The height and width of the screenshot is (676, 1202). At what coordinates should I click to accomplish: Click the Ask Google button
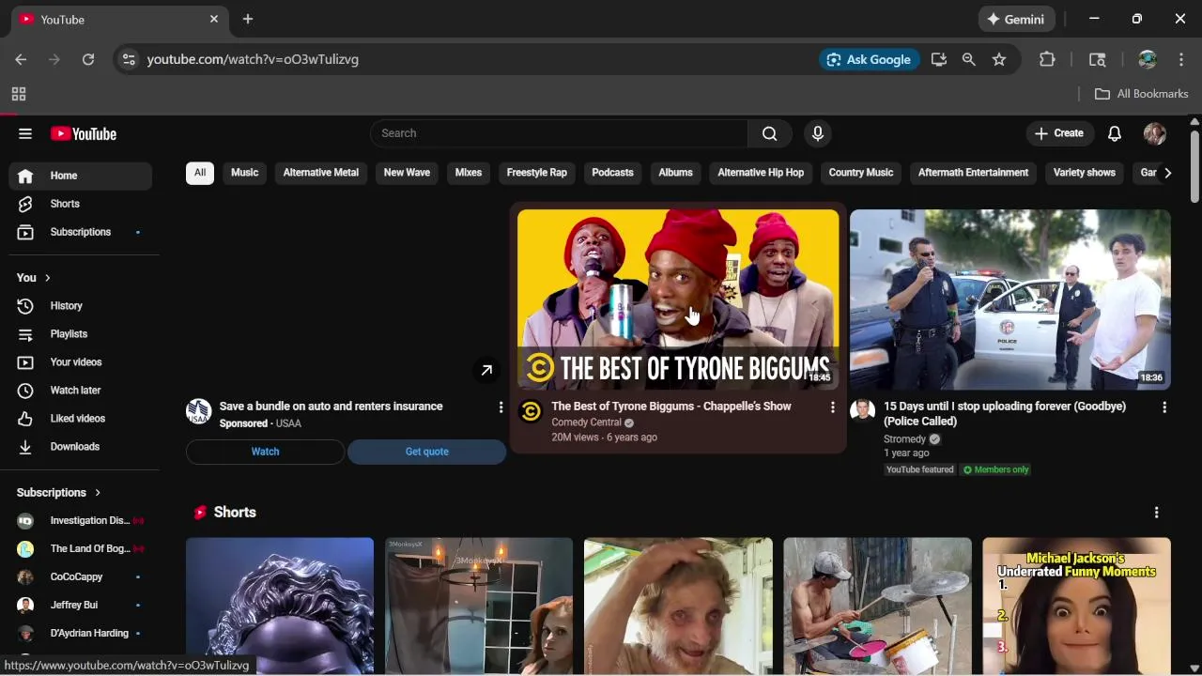pyautogui.click(x=870, y=59)
